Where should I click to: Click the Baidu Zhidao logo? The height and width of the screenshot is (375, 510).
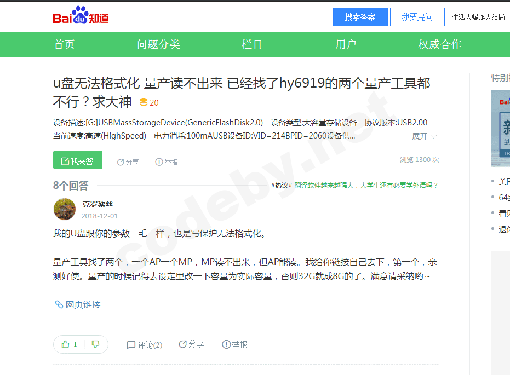point(81,15)
